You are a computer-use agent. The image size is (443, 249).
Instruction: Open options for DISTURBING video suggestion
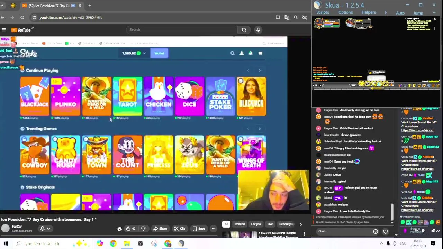click(x=304, y=234)
